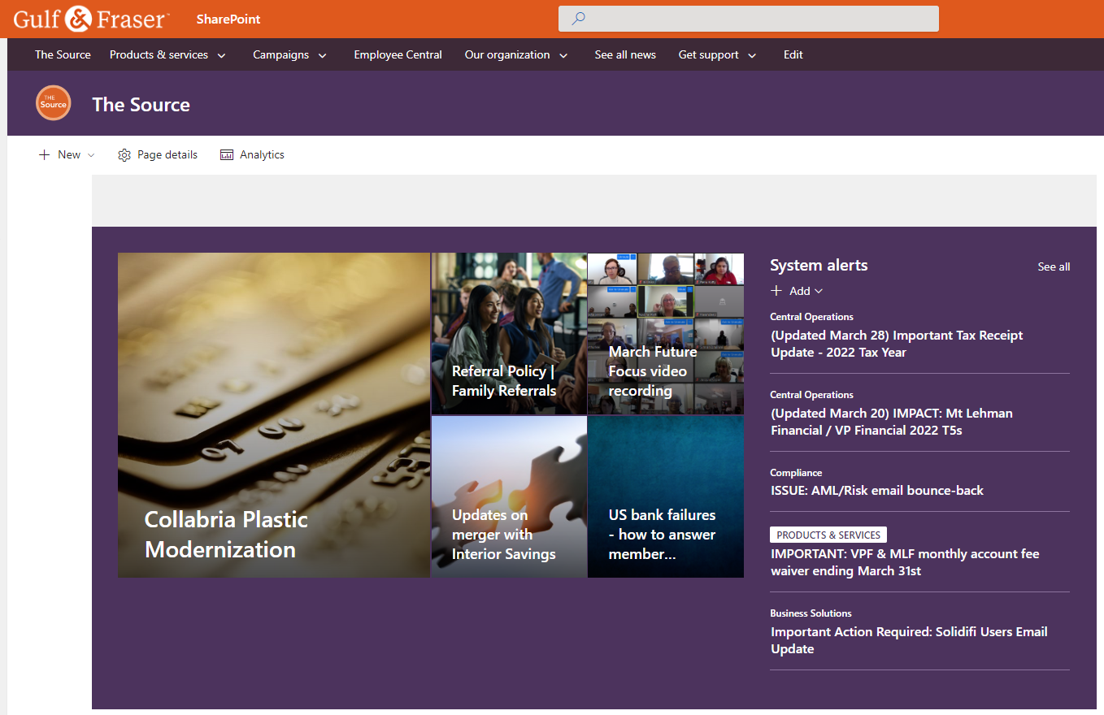Click the Page details button label
This screenshot has height=715, width=1104.
(x=167, y=154)
